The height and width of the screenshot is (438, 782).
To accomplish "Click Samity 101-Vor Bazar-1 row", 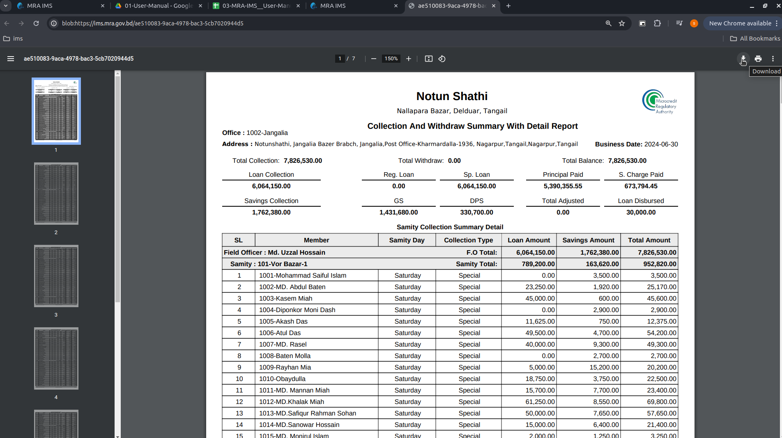I will point(450,264).
